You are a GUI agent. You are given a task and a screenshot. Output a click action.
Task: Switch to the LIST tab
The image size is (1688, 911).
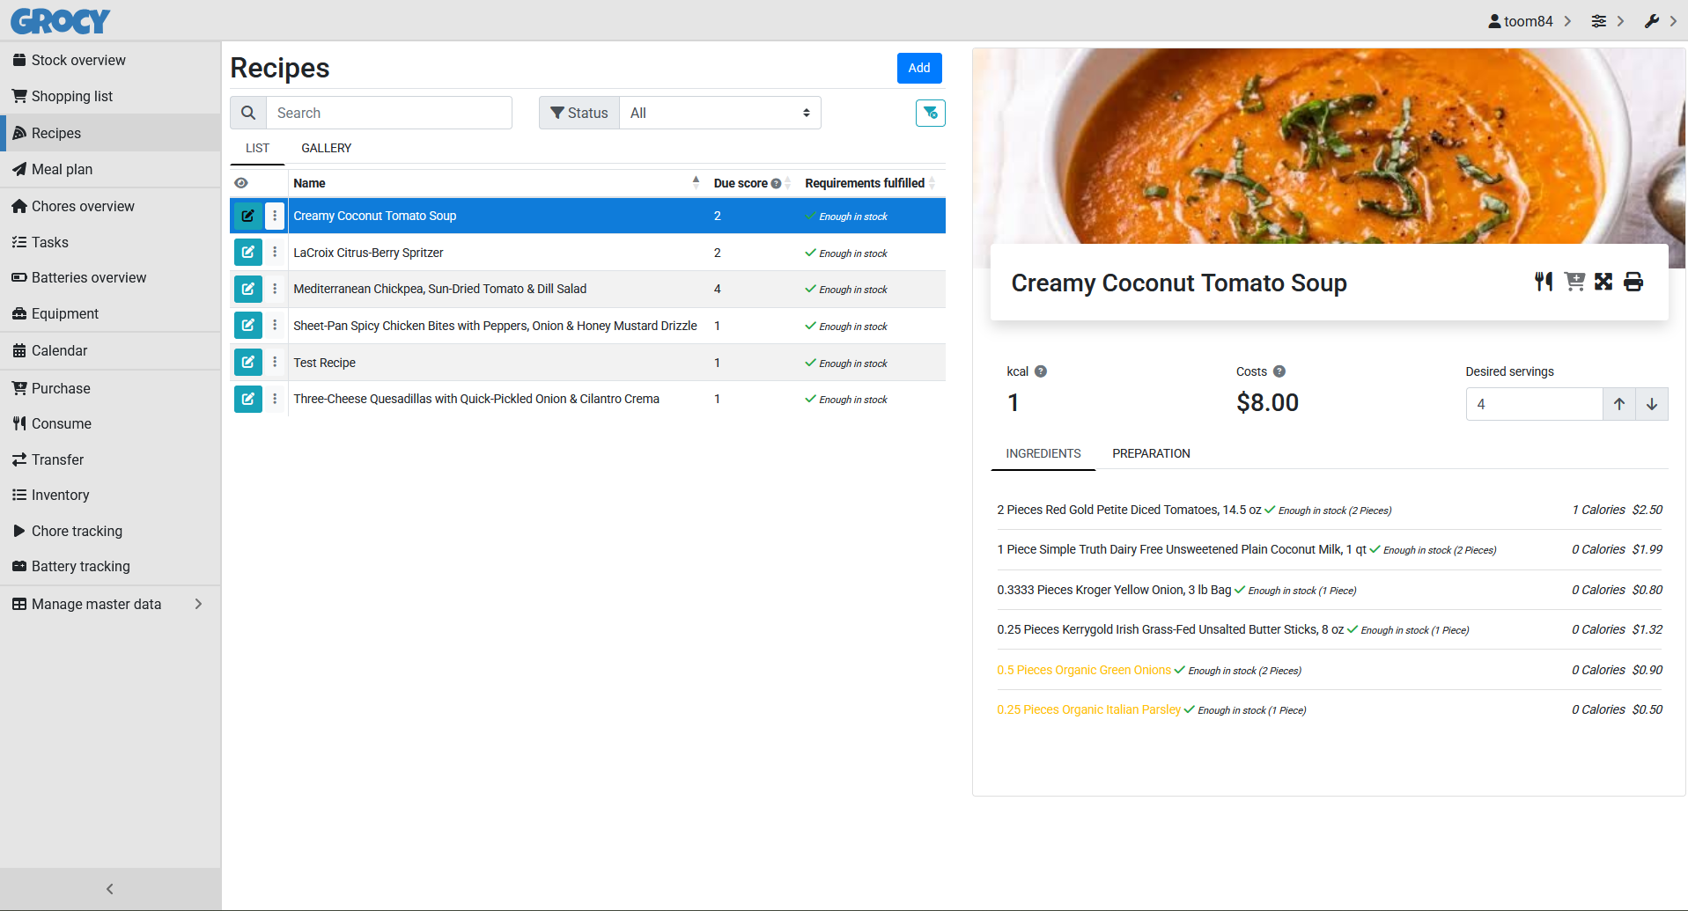tap(257, 148)
